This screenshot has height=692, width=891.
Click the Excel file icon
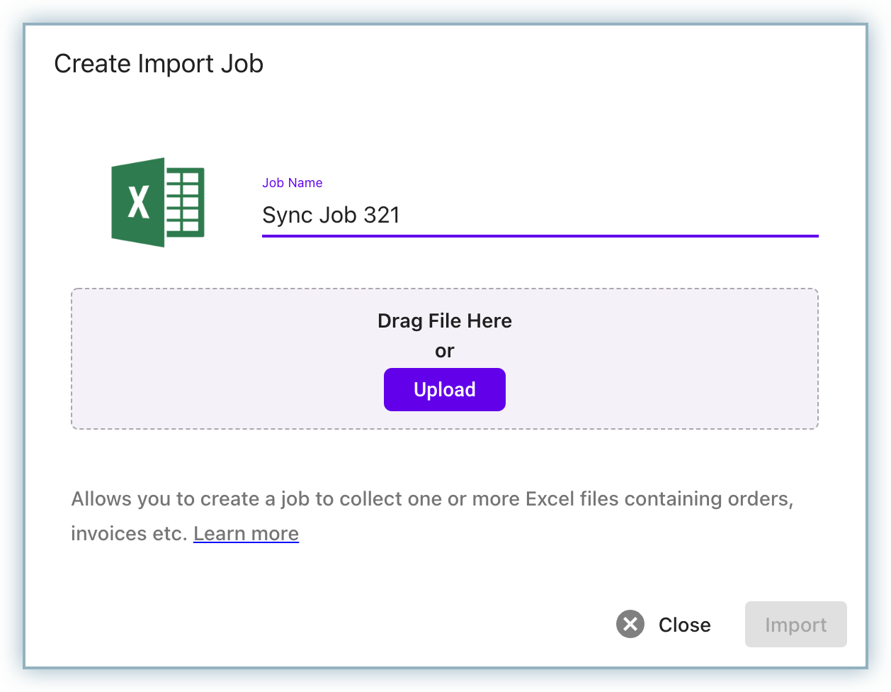click(158, 202)
